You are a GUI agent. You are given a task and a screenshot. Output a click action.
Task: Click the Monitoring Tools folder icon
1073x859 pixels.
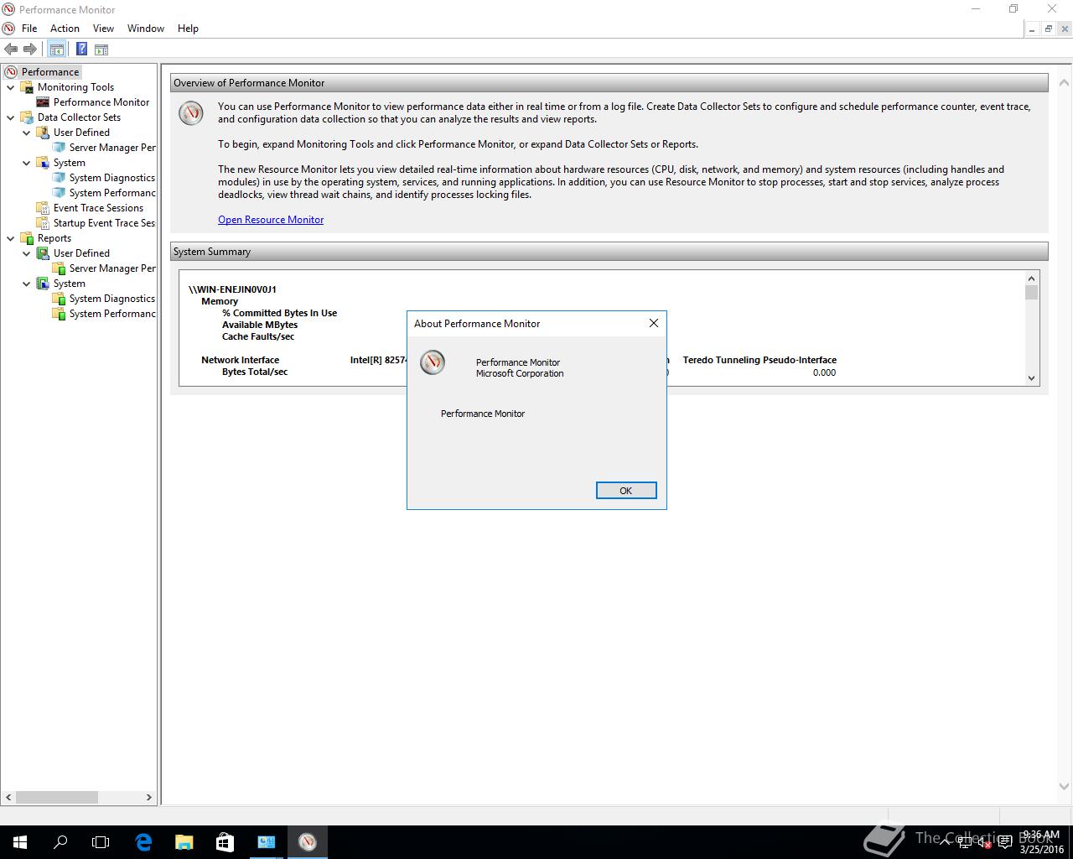pos(27,87)
